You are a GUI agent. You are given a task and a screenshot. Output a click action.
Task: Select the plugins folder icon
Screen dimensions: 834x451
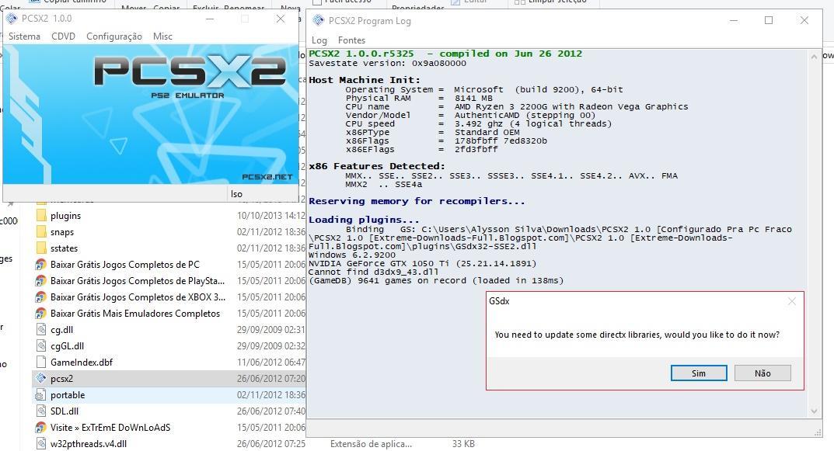point(41,215)
